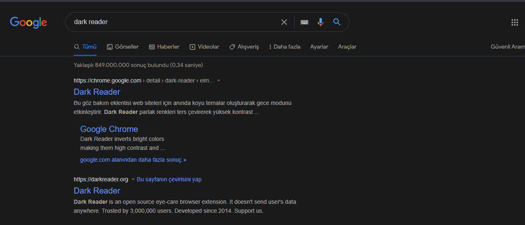The height and width of the screenshot is (225, 525).
Task: Expand the dropdown arrow beside chrome.google.com URL
Action: 219,80
